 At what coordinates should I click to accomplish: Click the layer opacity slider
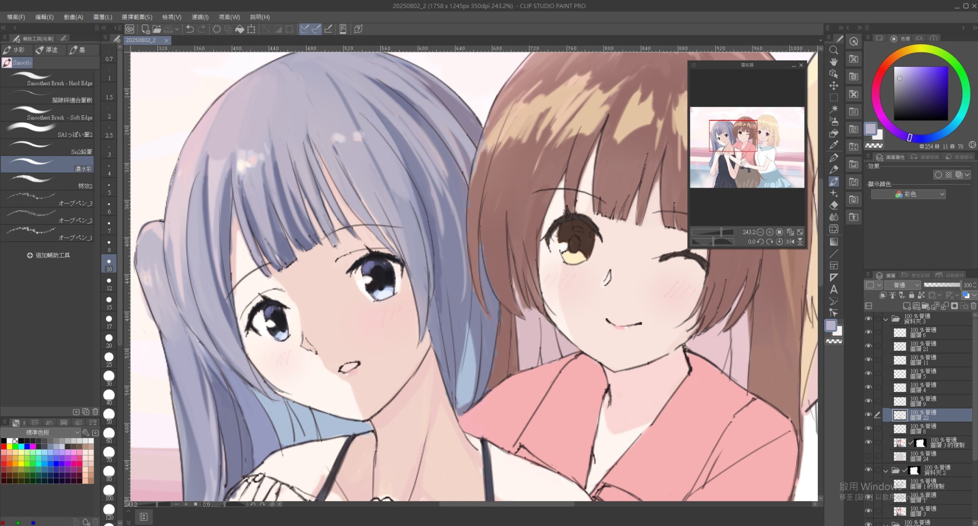pyautogui.click(x=942, y=285)
